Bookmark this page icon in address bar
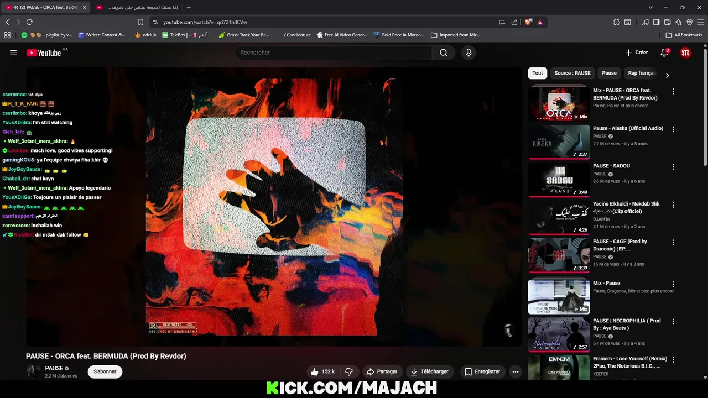Image resolution: width=708 pixels, height=398 pixels. point(140,22)
